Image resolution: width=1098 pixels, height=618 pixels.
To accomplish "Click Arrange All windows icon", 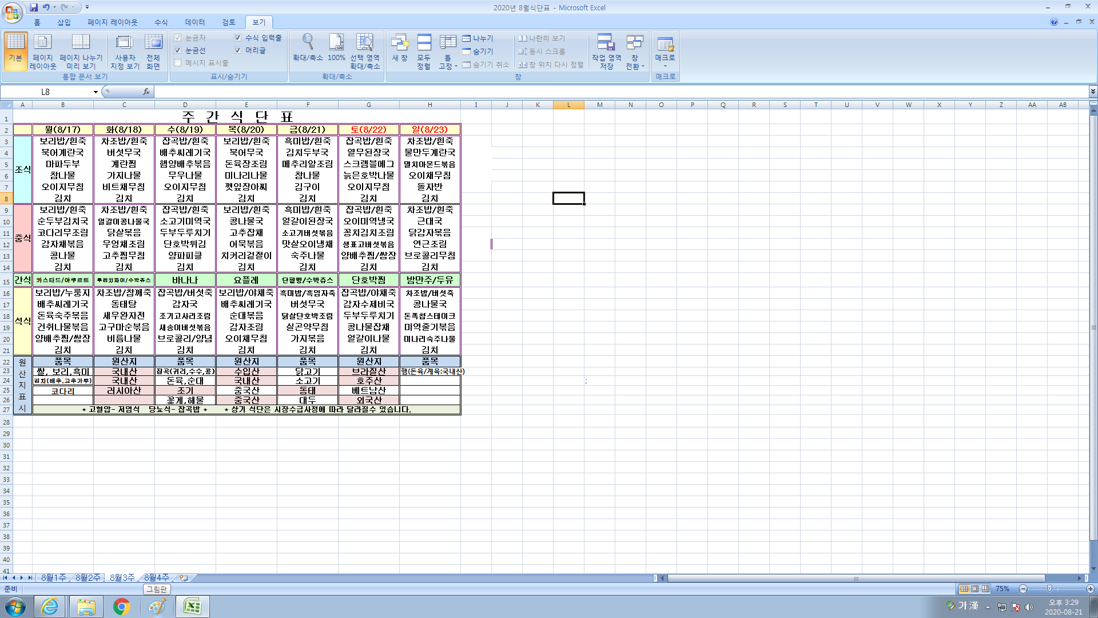I will (424, 51).
